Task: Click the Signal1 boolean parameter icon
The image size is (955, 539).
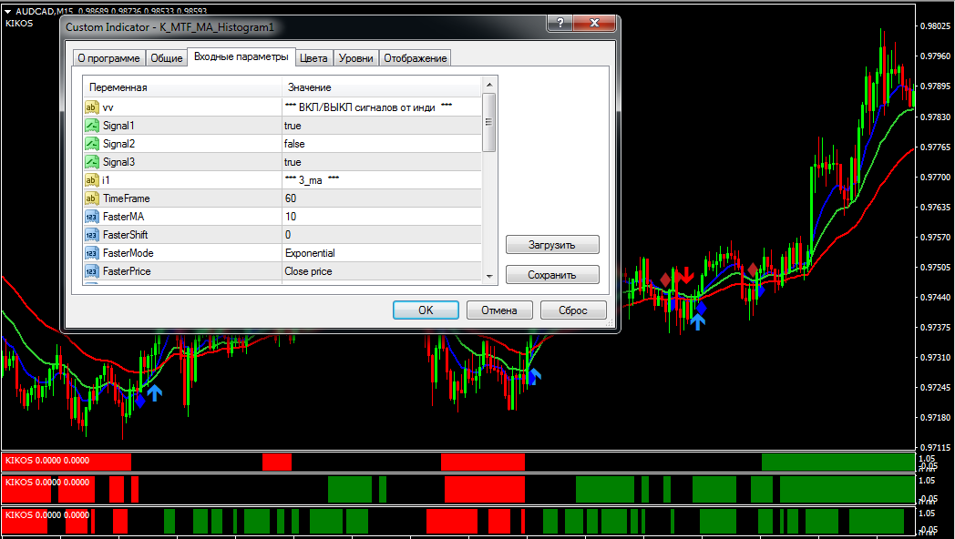Action: click(91, 126)
